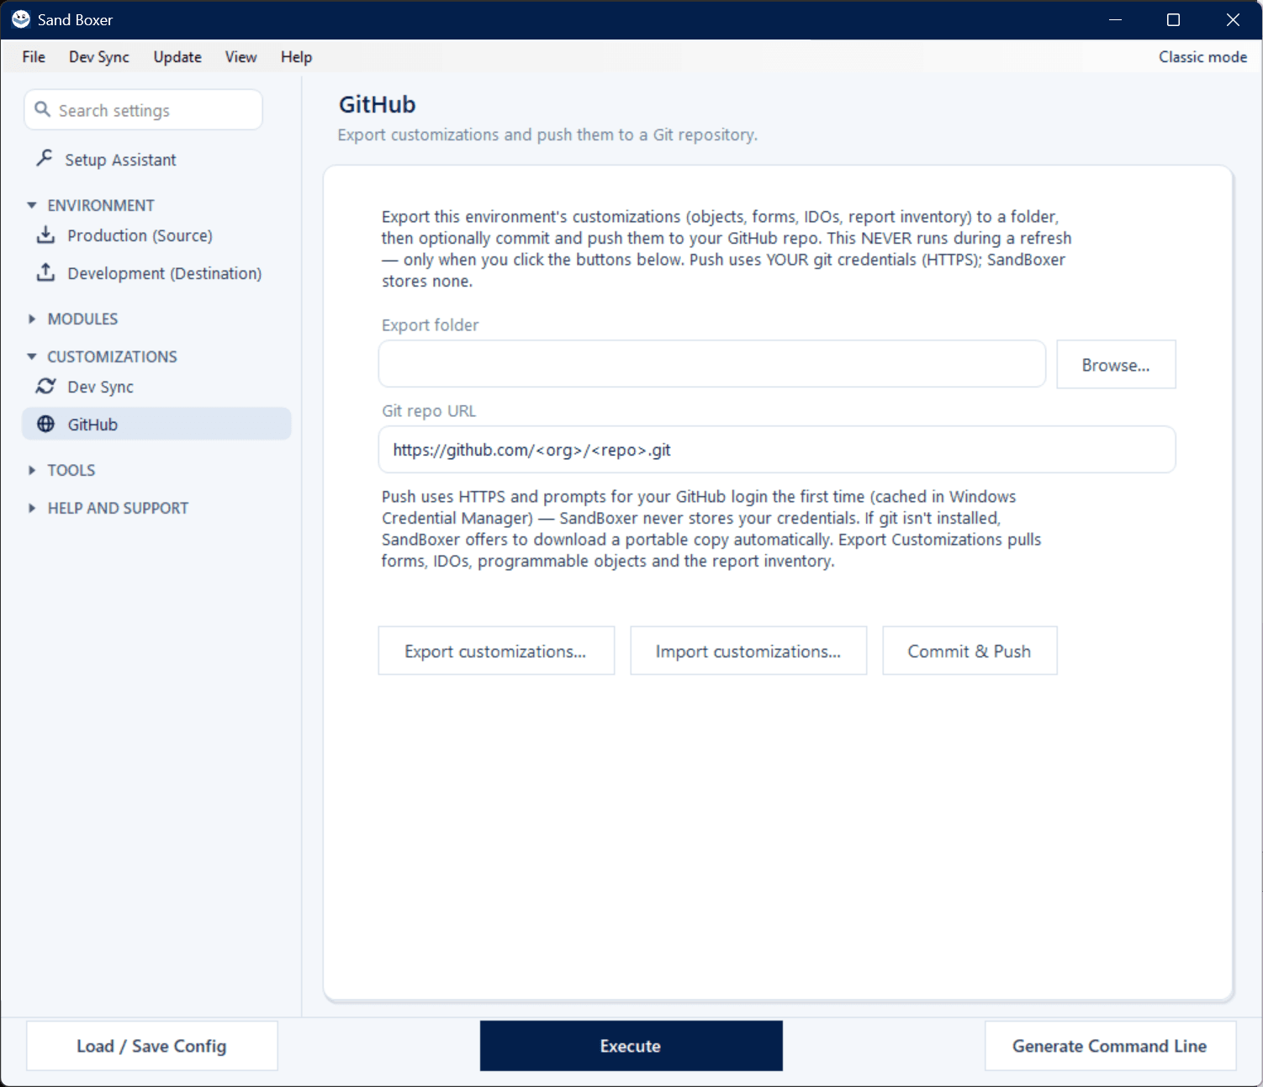Expand the HELP AND SUPPORT section arrow
The height and width of the screenshot is (1087, 1263).
point(32,508)
